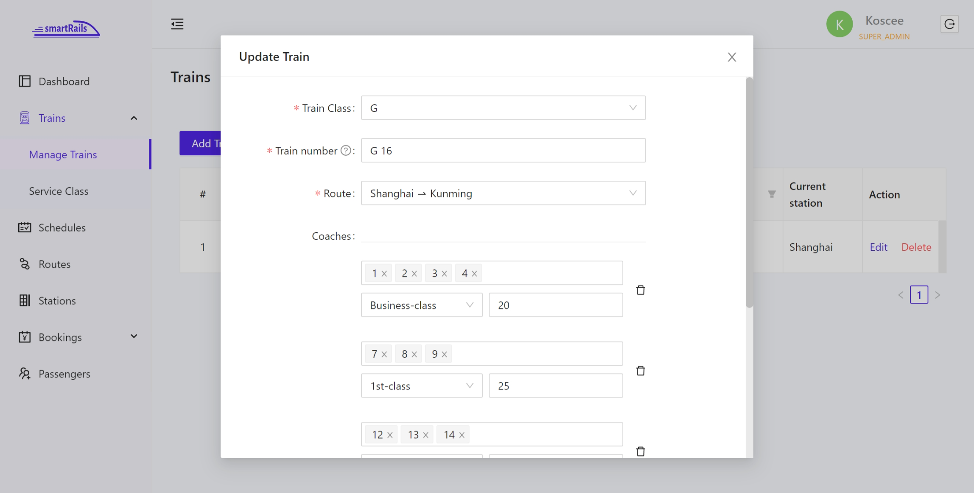Image resolution: width=974 pixels, height=493 pixels.
Task: Click the Bookings sidebar icon
Action: coord(25,336)
